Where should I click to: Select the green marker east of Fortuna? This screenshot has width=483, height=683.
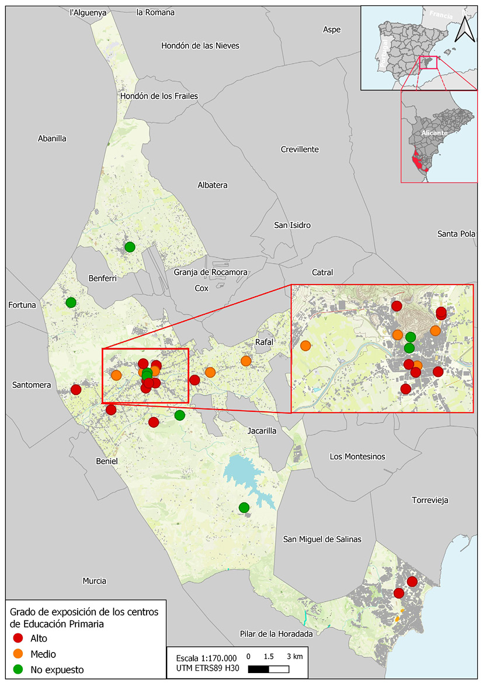pos(71,302)
